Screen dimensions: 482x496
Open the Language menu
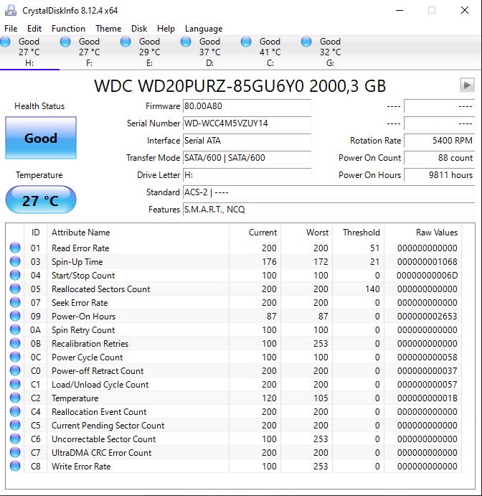point(204,29)
